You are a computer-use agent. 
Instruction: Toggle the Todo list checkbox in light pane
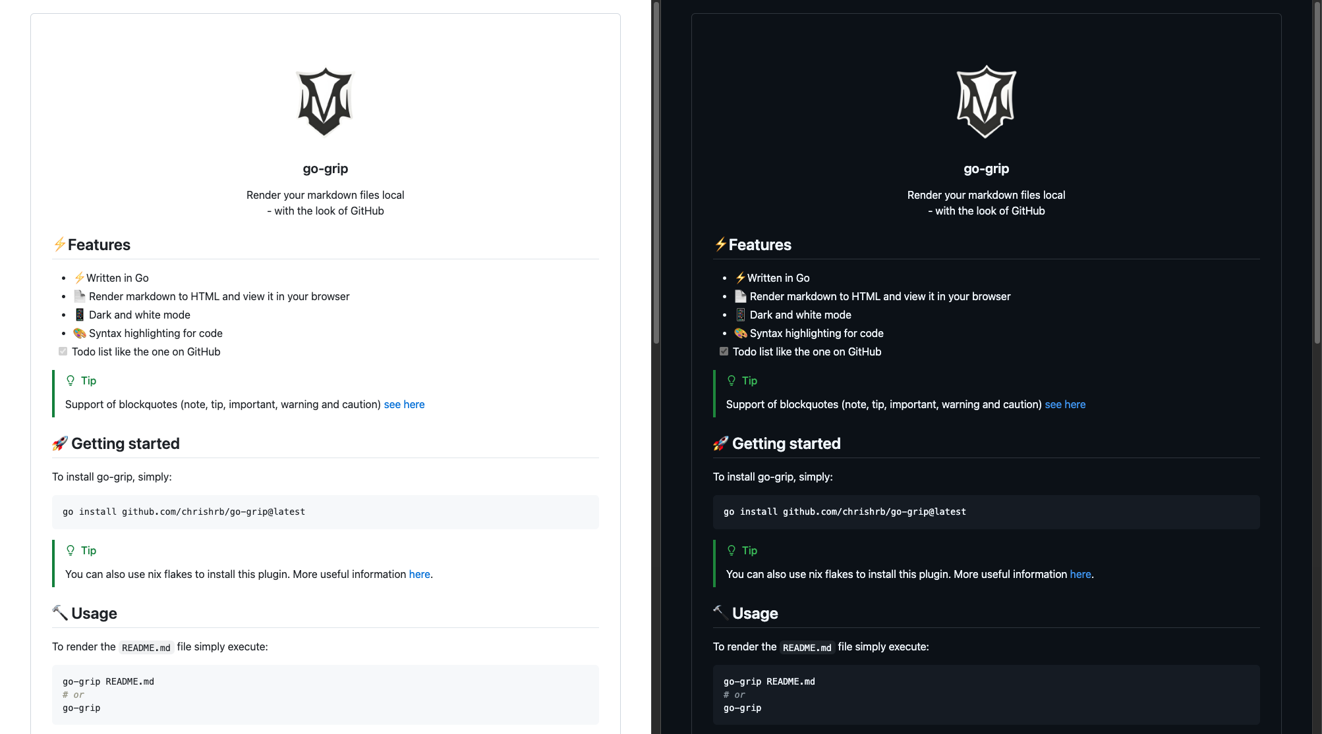click(63, 352)
